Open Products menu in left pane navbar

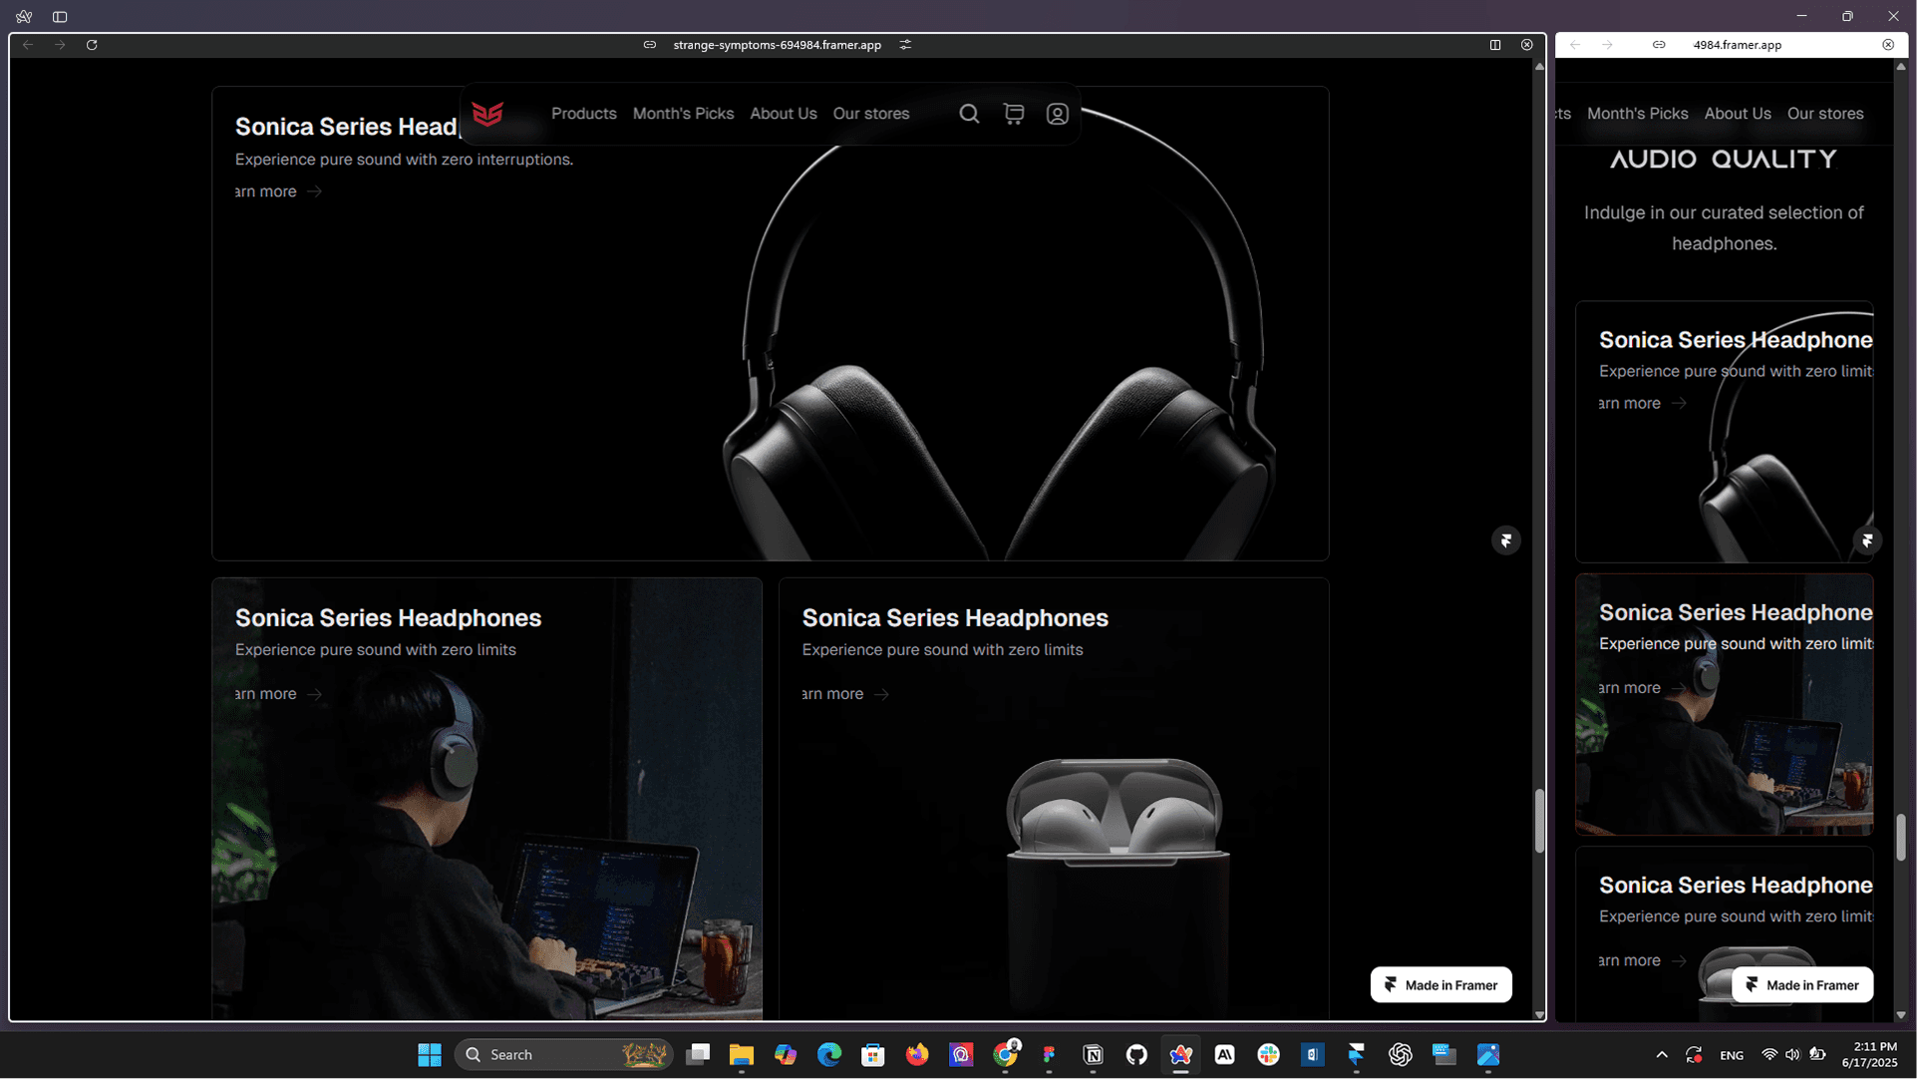pyautogui.click(x=584, y=114)
